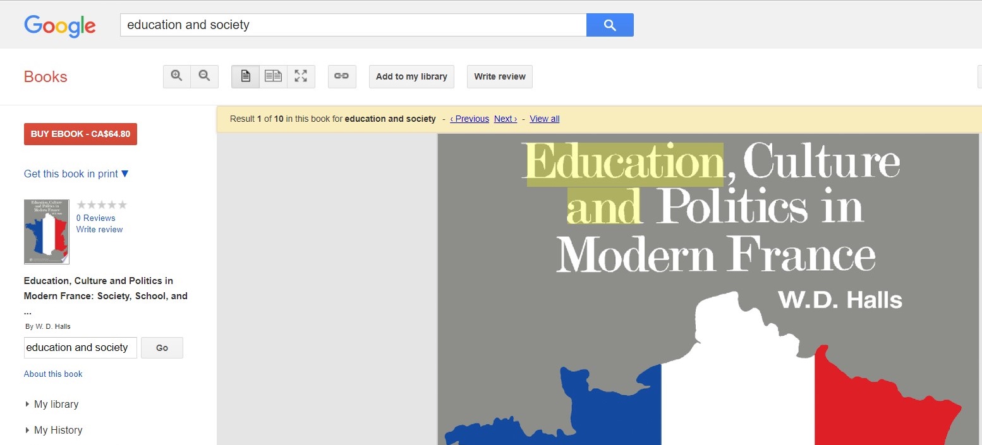Switch to single page view
The height and width of the screenshot is (445, 982).
[x=245, y=76]
